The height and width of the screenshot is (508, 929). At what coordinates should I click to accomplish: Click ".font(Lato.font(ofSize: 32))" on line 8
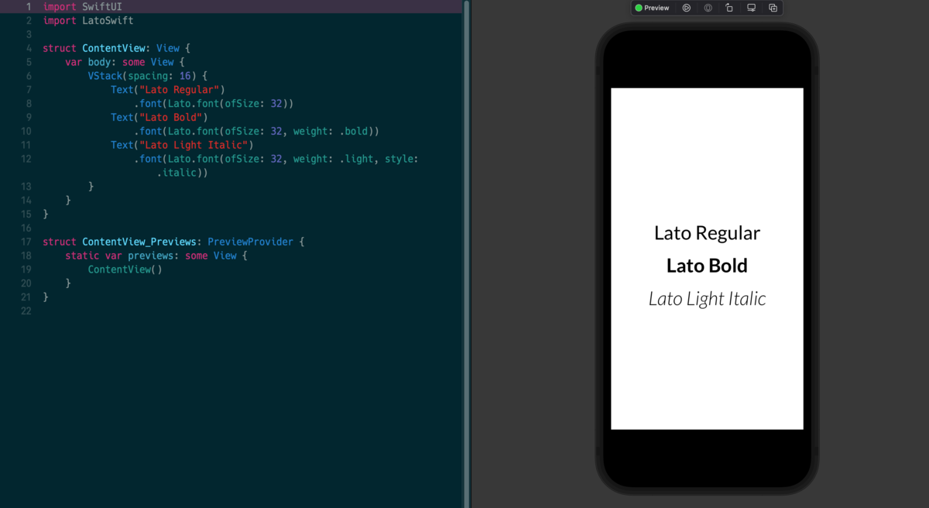(x=214, y=104)
